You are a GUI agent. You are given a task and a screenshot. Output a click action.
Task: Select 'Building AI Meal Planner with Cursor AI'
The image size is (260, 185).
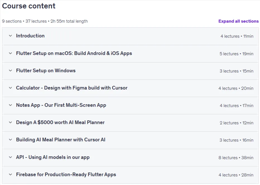(61, 140)
